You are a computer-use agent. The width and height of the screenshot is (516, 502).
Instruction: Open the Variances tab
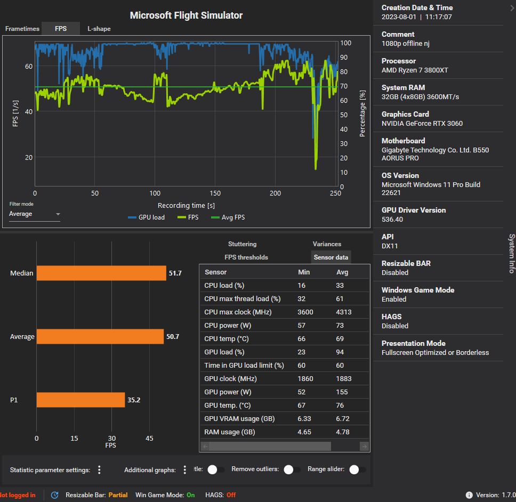[x=327, y=244]
